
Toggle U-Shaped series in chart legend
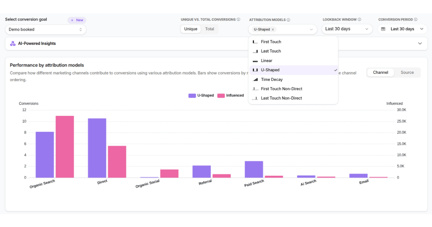(201, 95)
